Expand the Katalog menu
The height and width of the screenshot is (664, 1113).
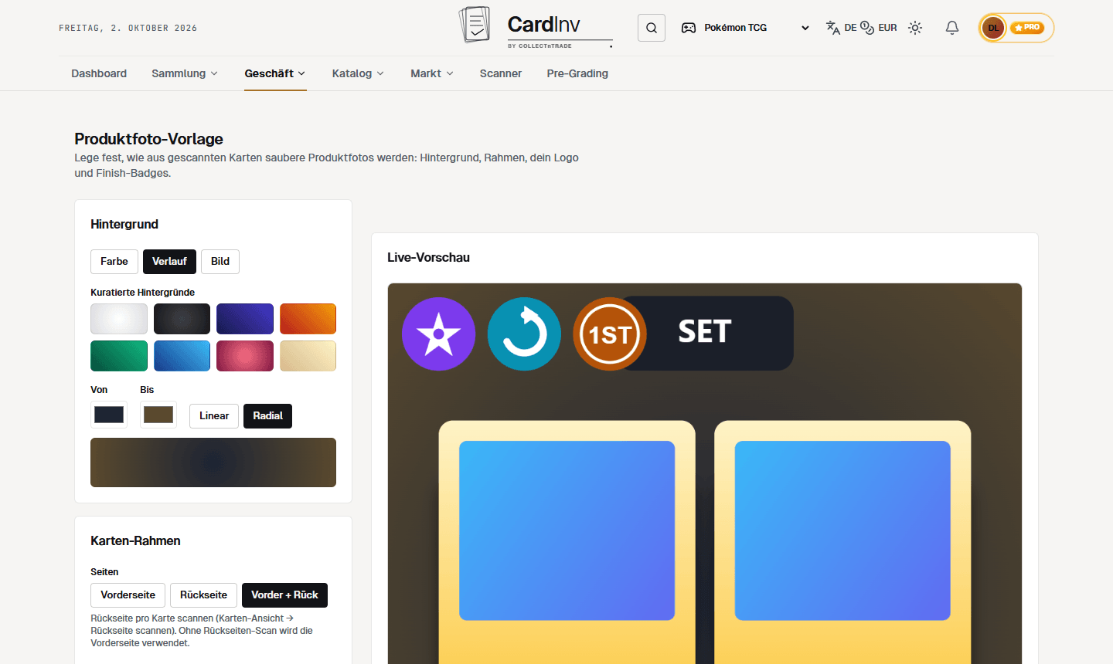(x=358, y=73)
